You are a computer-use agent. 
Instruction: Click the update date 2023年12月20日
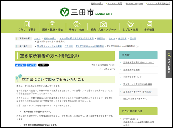107,65
